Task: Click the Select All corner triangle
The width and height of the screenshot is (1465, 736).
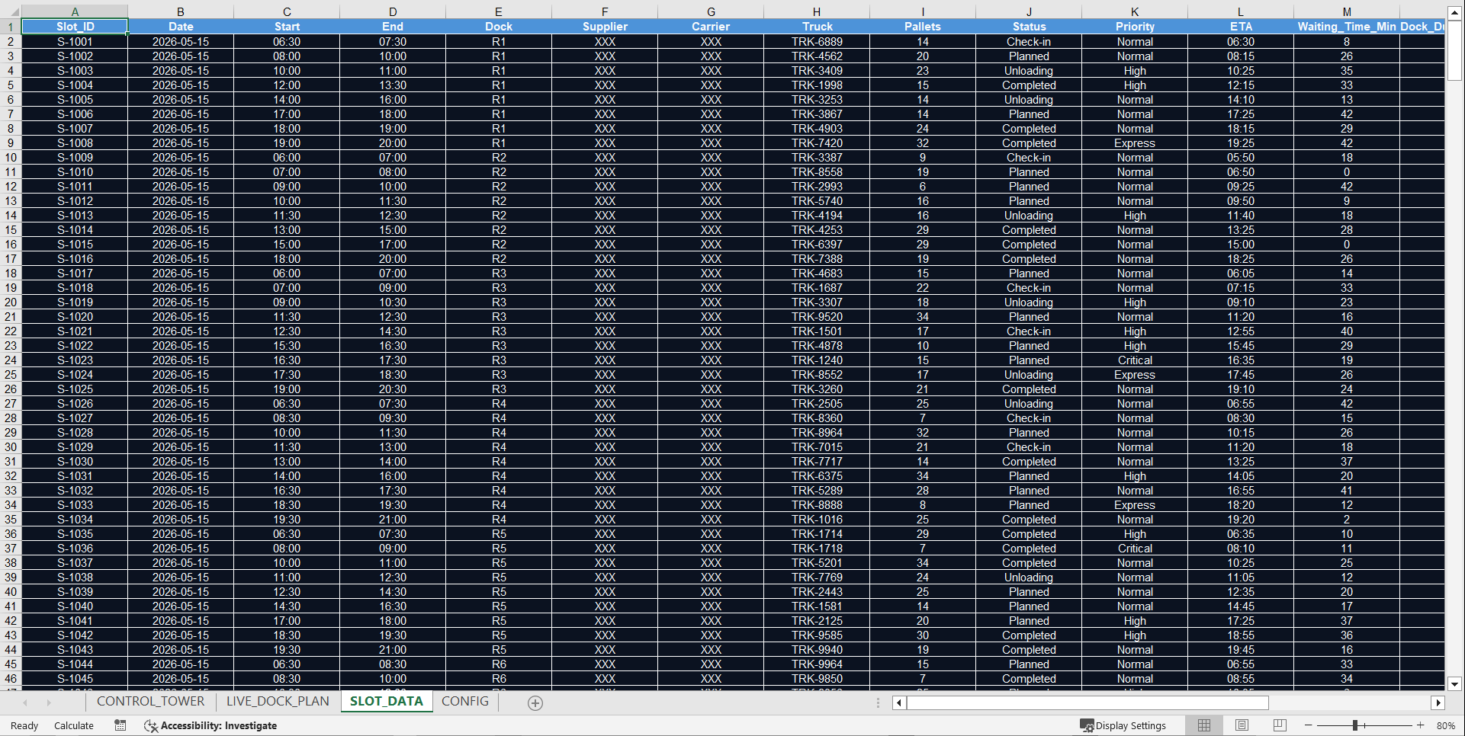Action: click(x=11, y=12)
